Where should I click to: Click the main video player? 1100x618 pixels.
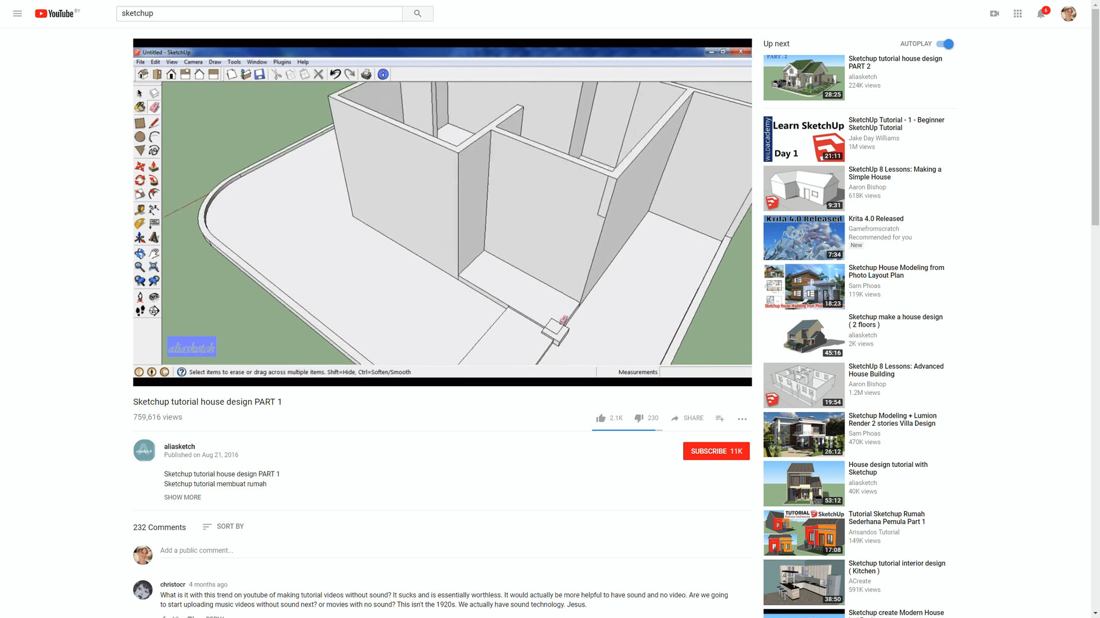(x=442, y=212)
